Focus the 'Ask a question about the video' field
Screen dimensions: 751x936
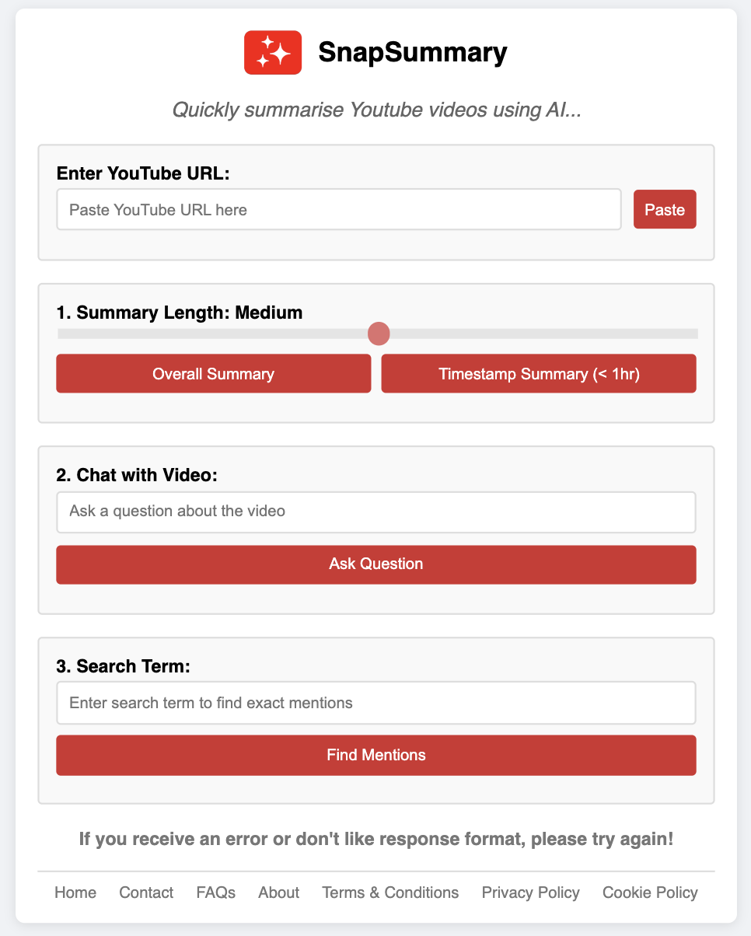375,512
